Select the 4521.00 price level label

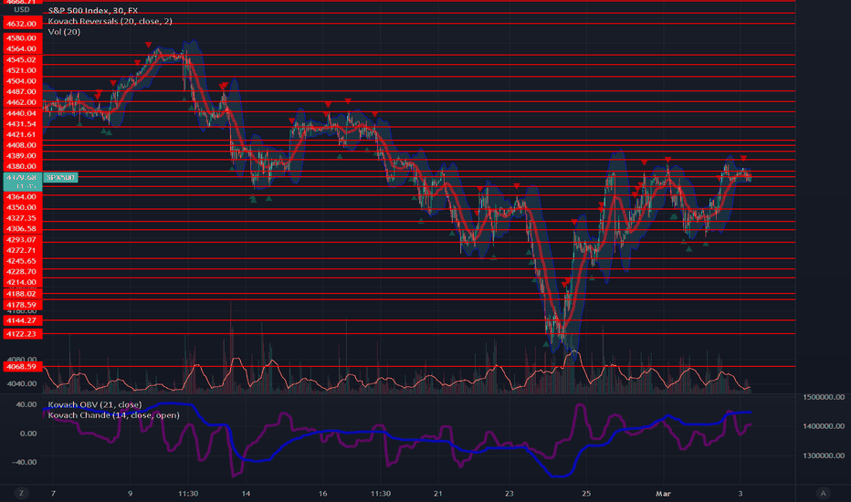[22, 70]
